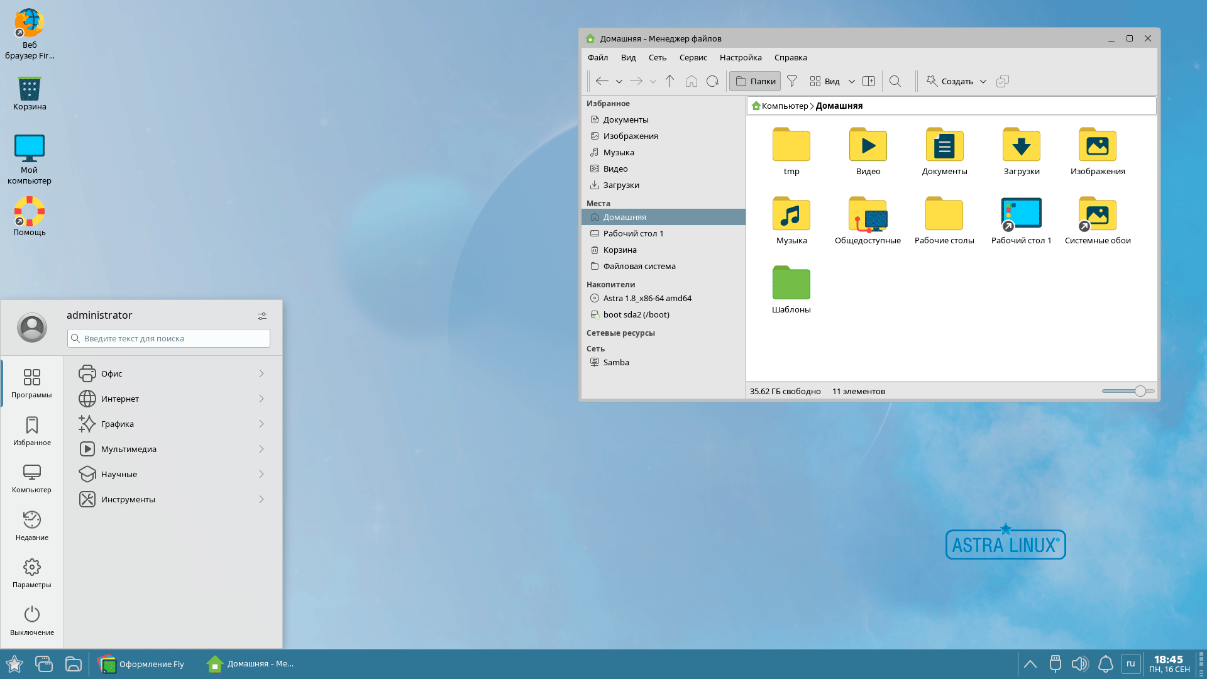This screenshot has width=1207, height=679.
Task: Open the Сервис menu
Action: tap(693, 57)
